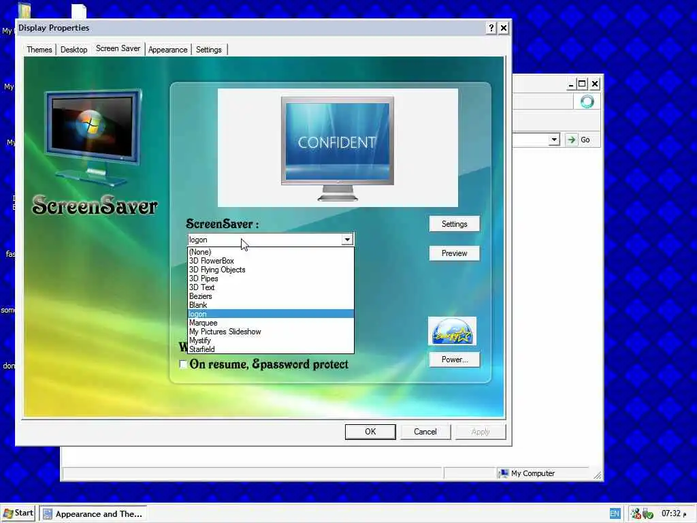Viewport: 697px width, 523px height.
Task: Pick 3D Flying Objects from the list
Action: pyautogui.click(x=271, y=270)
